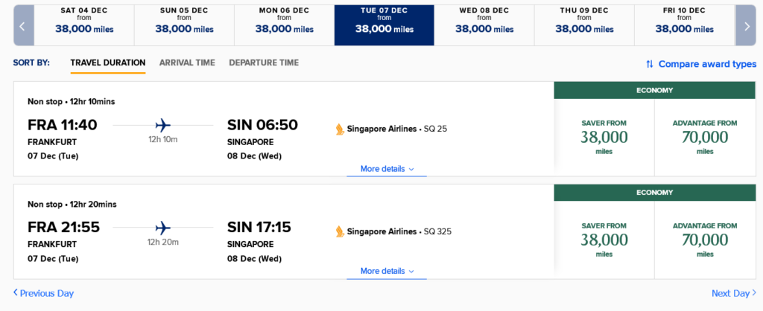This screenshot has height=311, width=763.
Task: Click the plane icon on SQ 325 flight
Action: click(162, 228)
